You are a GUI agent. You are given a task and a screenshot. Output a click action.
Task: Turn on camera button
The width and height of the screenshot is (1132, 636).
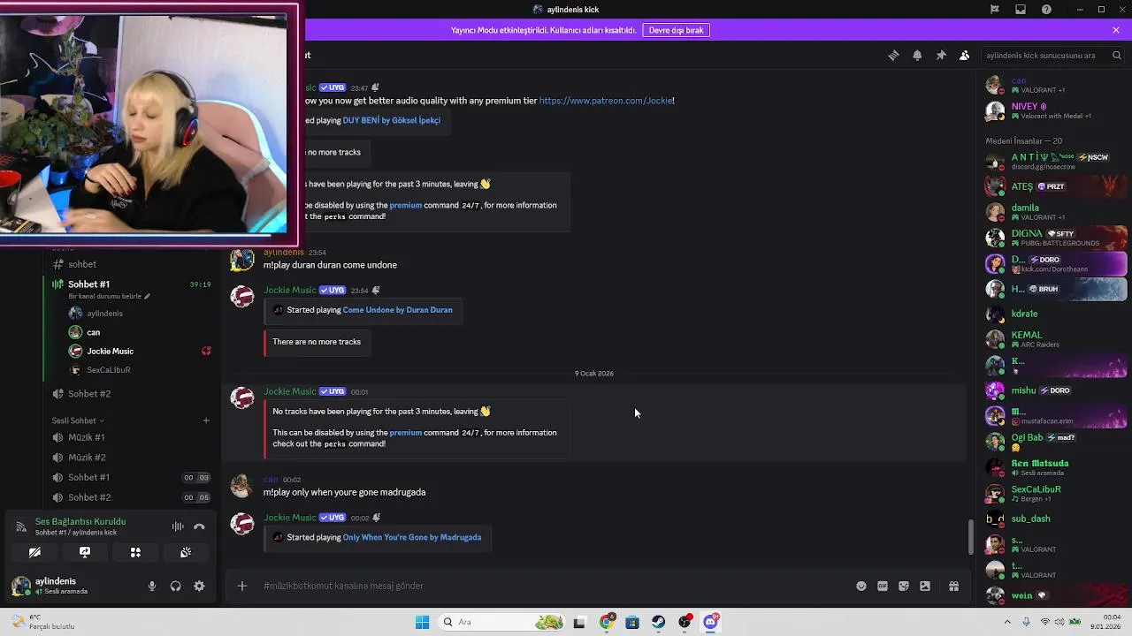[x=34, y=552]
